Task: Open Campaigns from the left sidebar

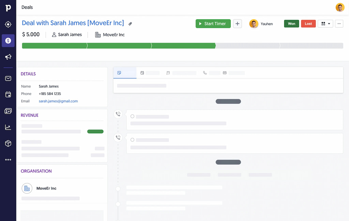Action: [x=8, y=57]
